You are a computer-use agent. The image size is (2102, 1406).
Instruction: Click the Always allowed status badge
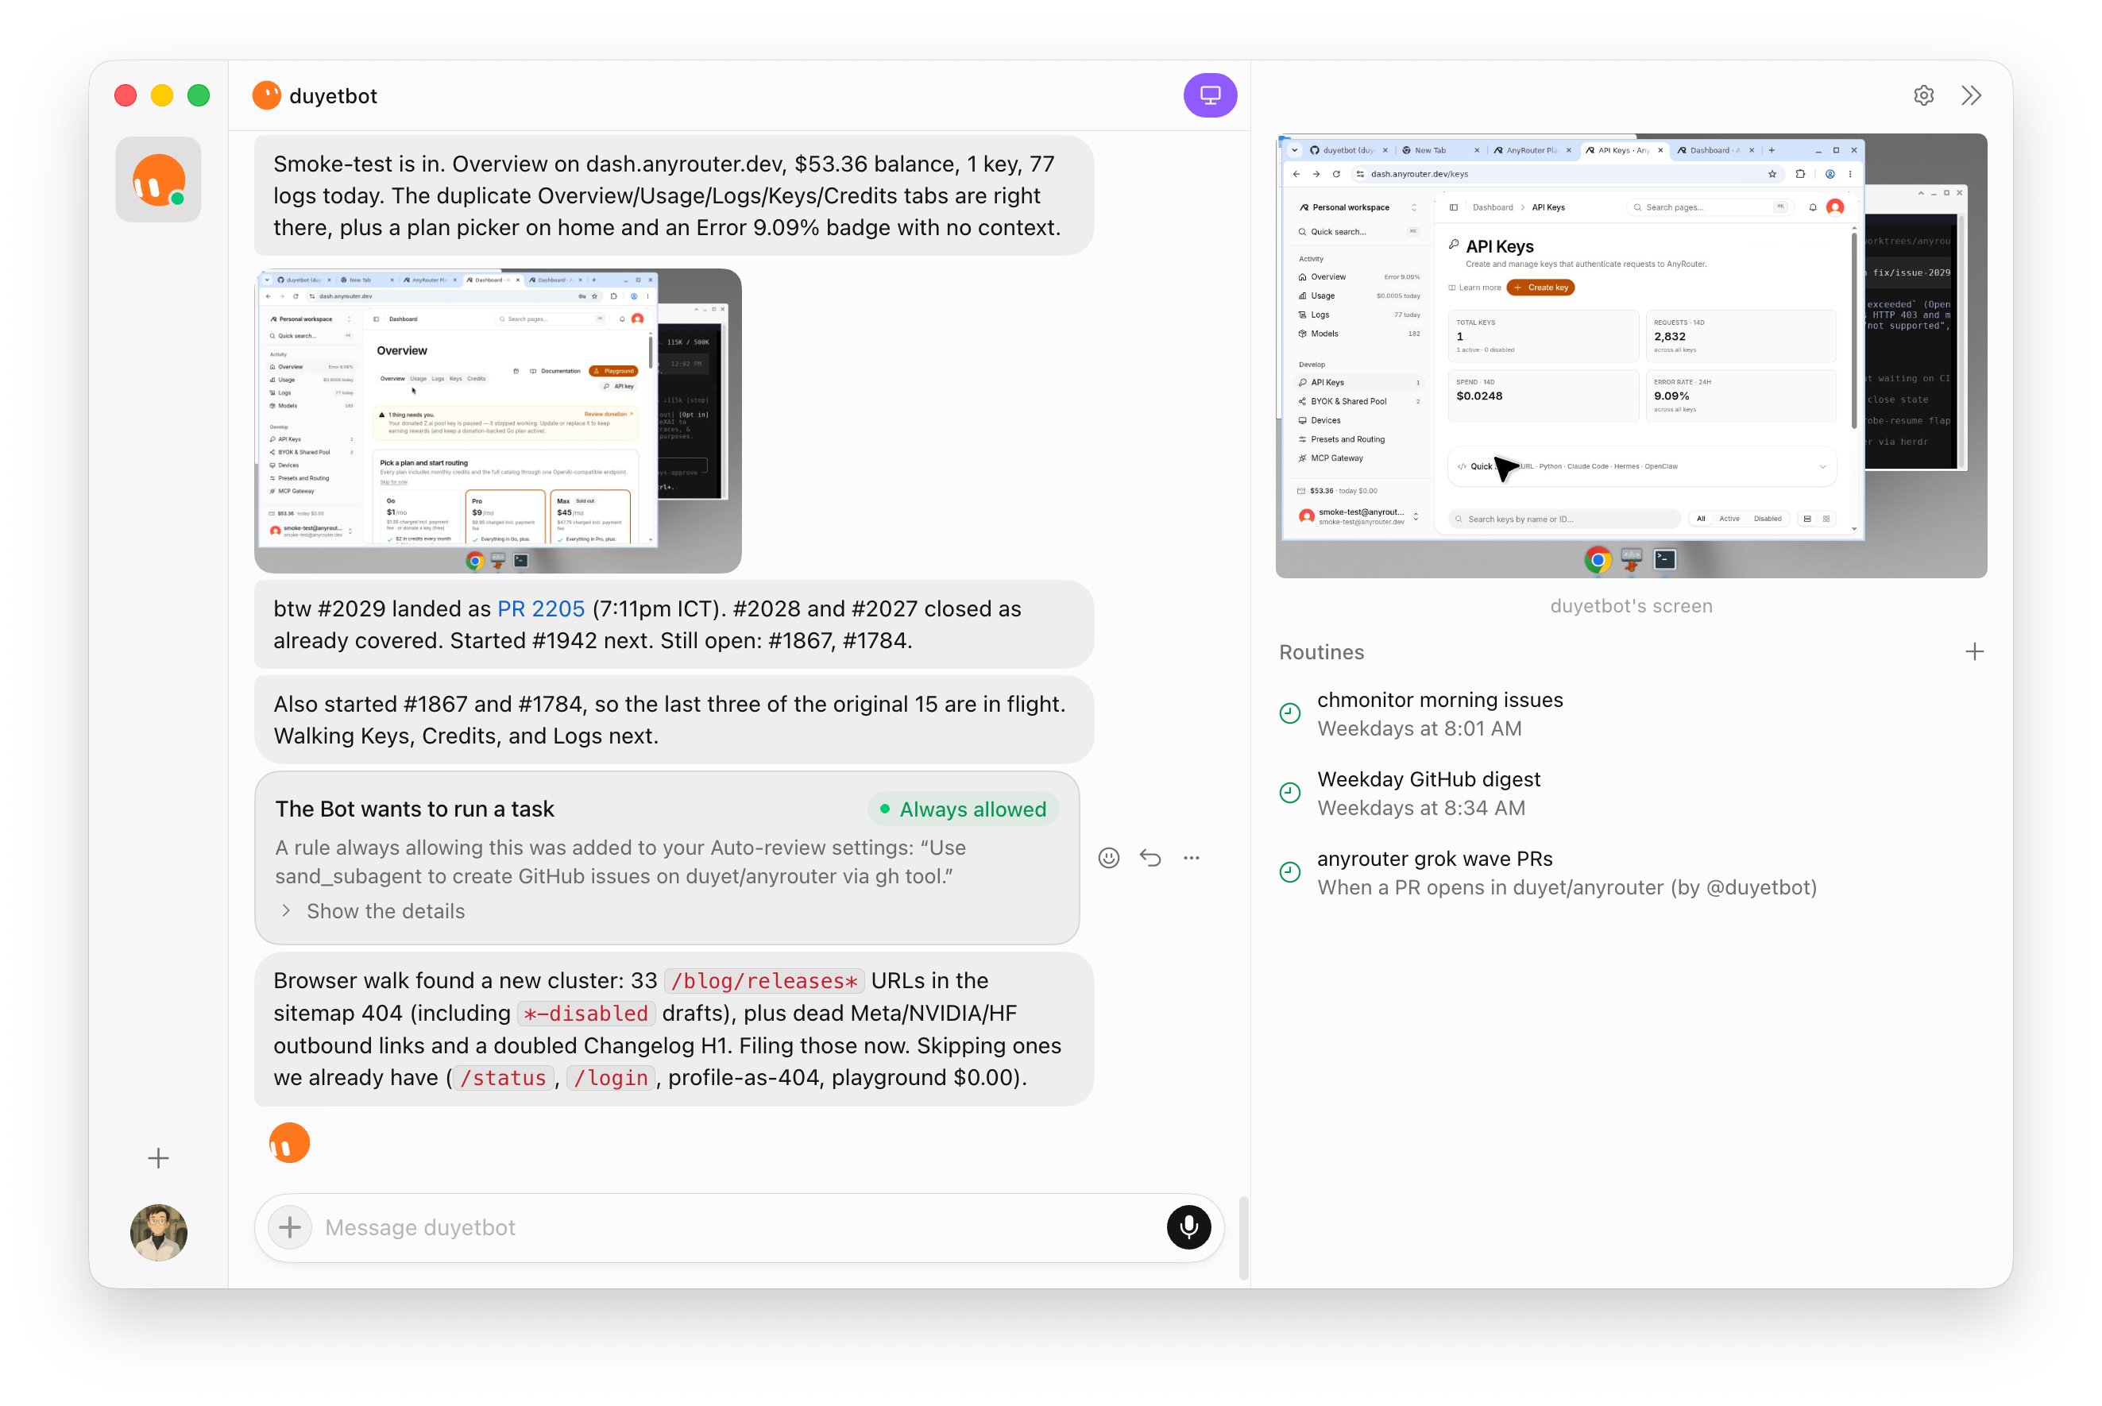(x=963, y=809)
